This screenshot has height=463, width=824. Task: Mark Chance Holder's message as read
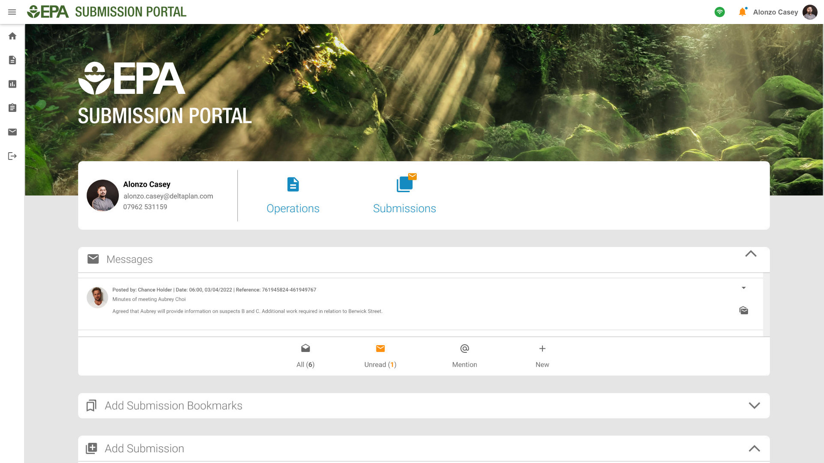[744, 310]
